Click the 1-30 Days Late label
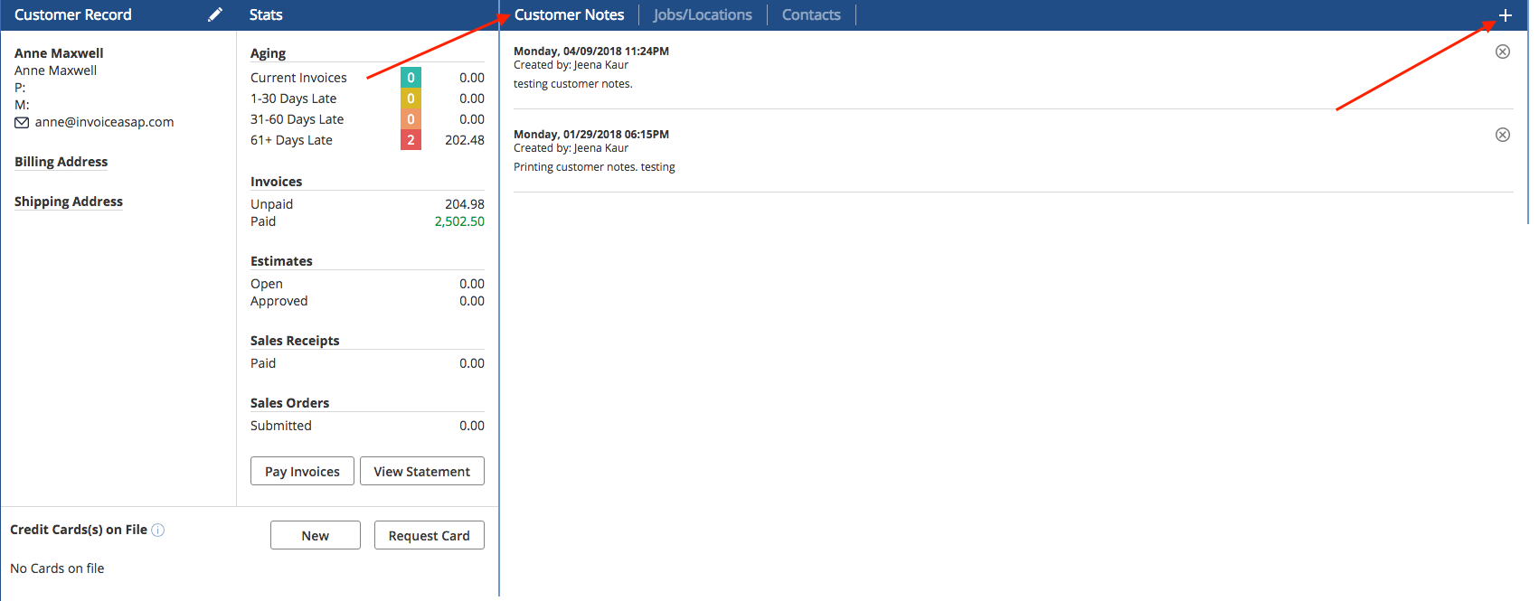1539x601 pixels. point(293,99)
